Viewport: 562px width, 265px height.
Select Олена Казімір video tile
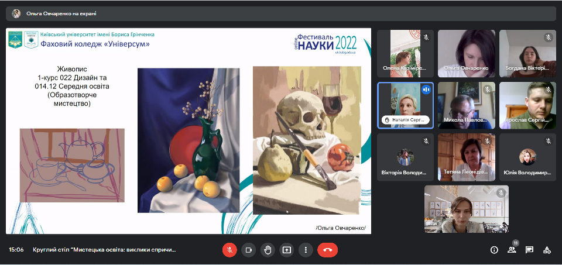click(405, 54)
